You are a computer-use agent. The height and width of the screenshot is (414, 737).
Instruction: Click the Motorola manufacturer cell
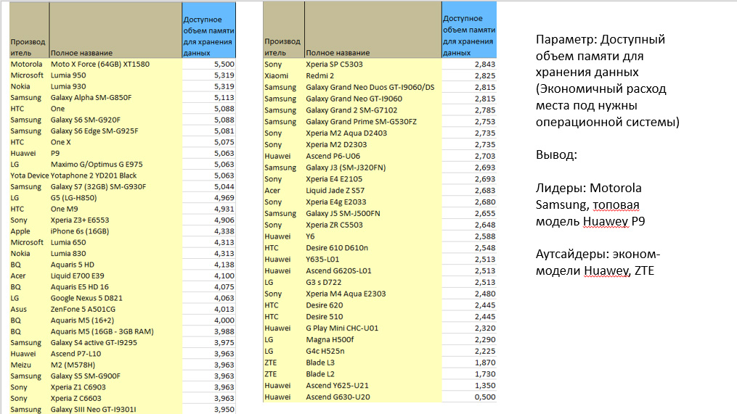pos(29,64)
